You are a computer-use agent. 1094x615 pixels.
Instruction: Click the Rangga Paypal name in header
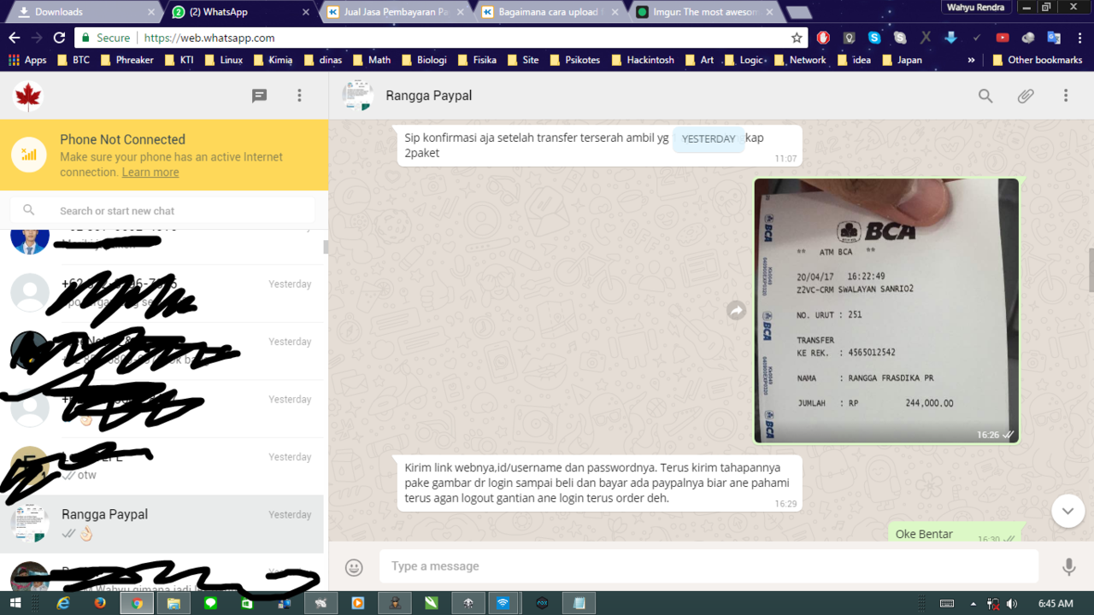428,96
